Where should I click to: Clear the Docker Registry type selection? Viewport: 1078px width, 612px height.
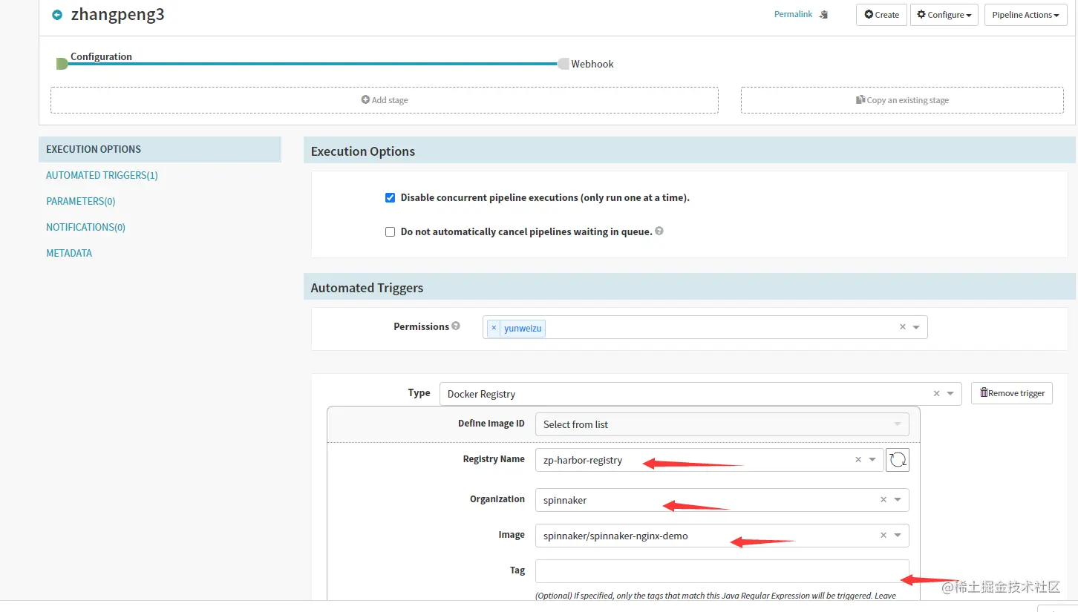click(936, 394)
